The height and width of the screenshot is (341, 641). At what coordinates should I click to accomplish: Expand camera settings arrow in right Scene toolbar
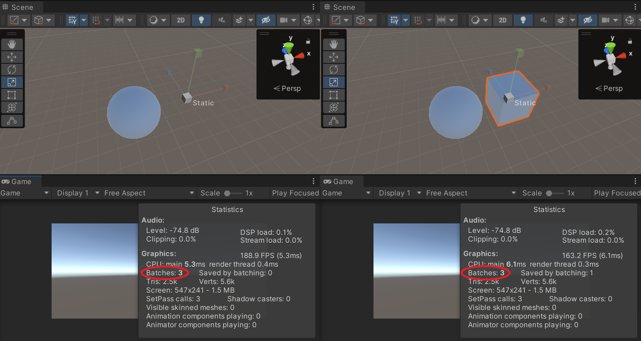click(x=615, y=20)
